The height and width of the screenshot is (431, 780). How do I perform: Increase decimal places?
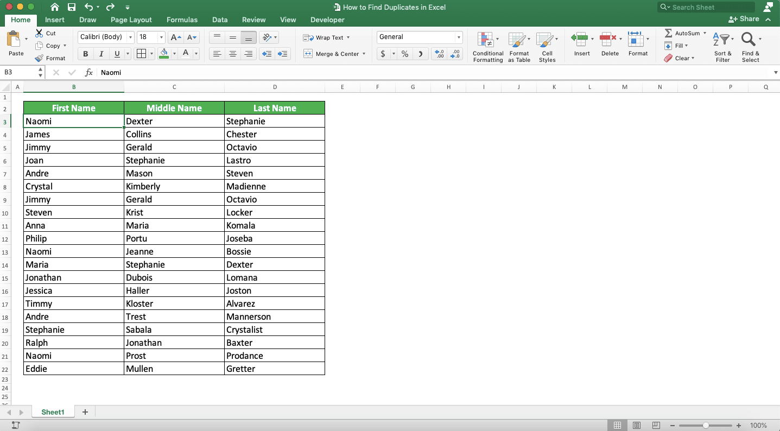(439, 54)
